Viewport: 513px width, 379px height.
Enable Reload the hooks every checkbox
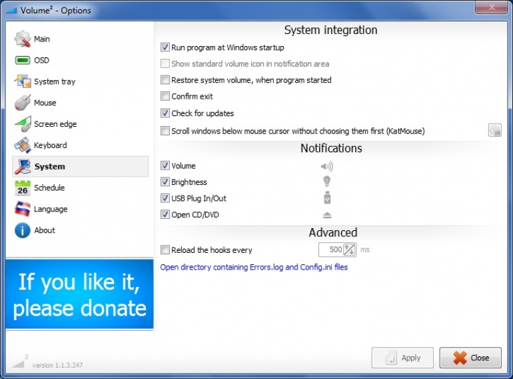click(x=165, y=250)
